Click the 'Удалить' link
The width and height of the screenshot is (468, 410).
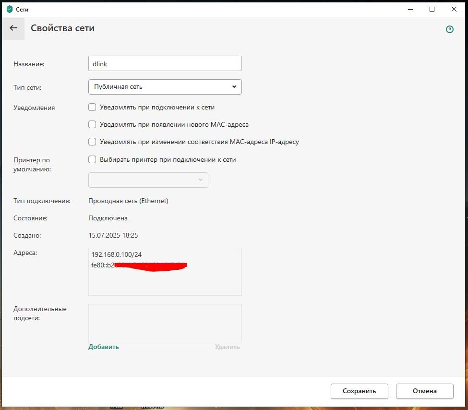point(227,347)
